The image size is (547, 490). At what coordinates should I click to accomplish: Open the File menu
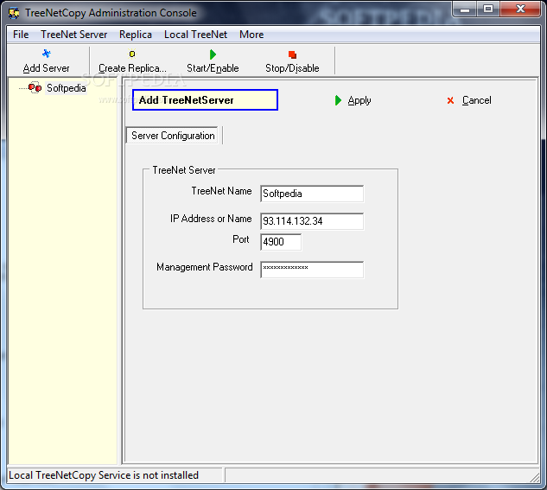(x=21, y=35)
